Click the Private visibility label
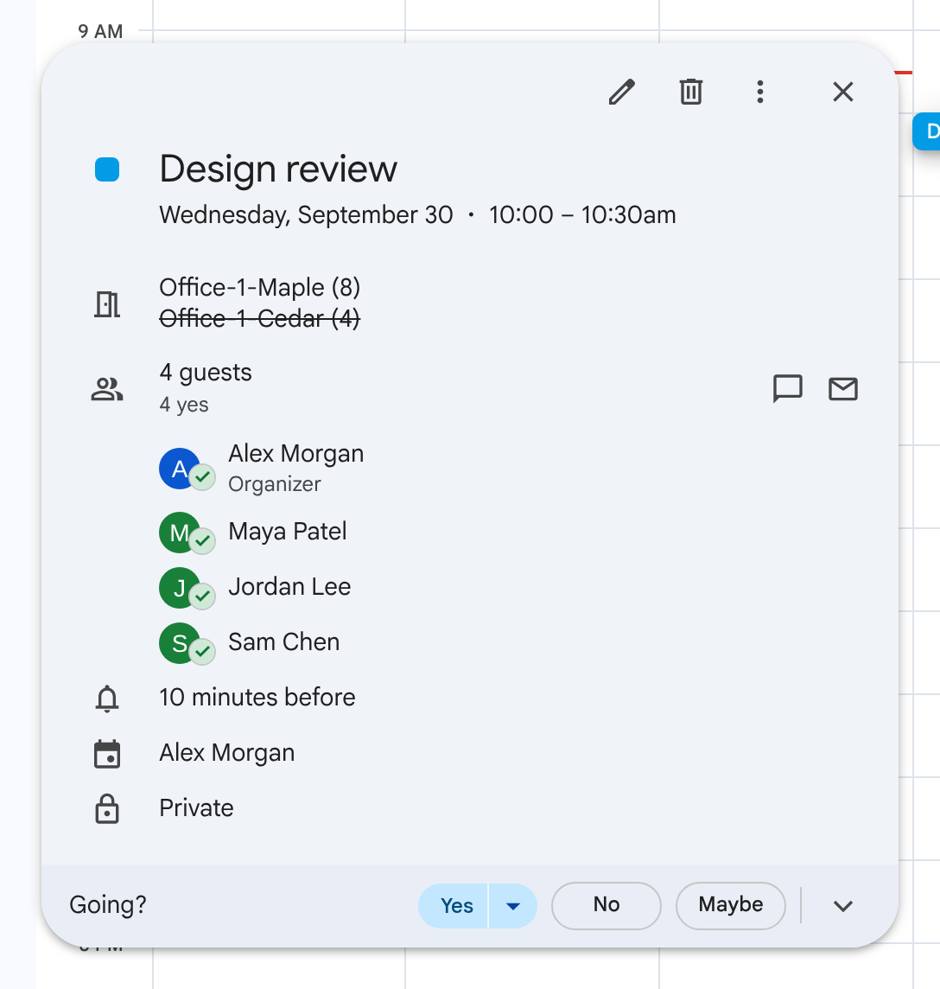The width and height of the screenshot is (940, 989). [x=196, y=808]
